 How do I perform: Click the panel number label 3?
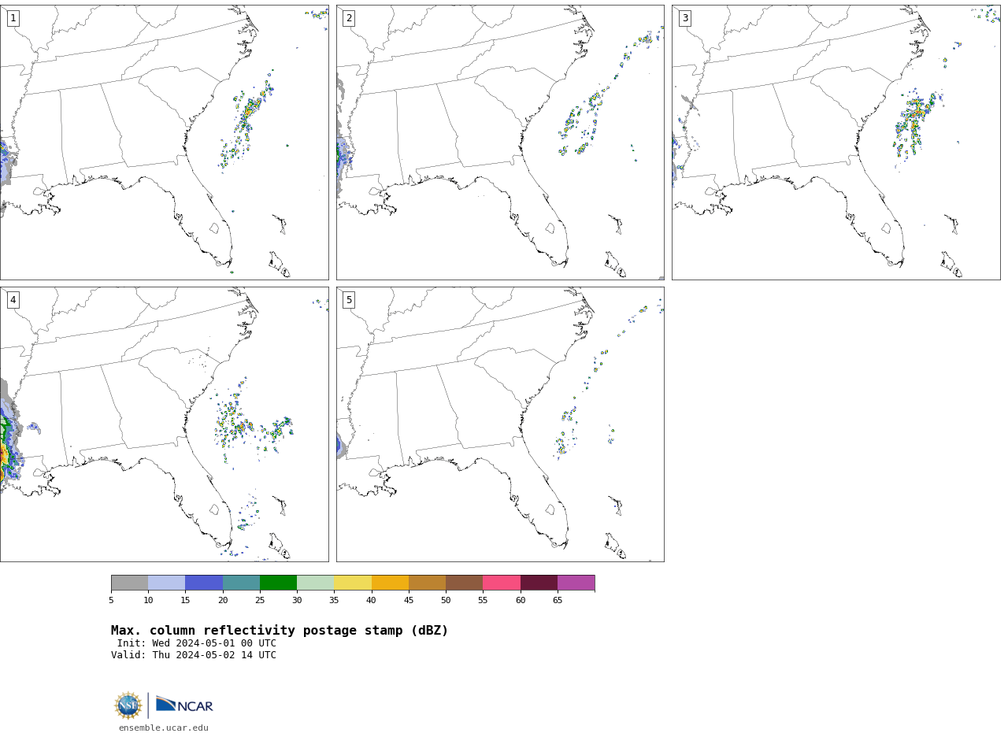(685, 18)
